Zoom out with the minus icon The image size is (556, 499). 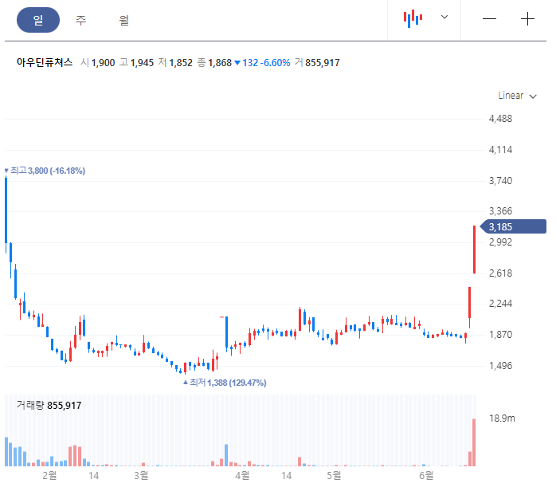tap(489, 19)
